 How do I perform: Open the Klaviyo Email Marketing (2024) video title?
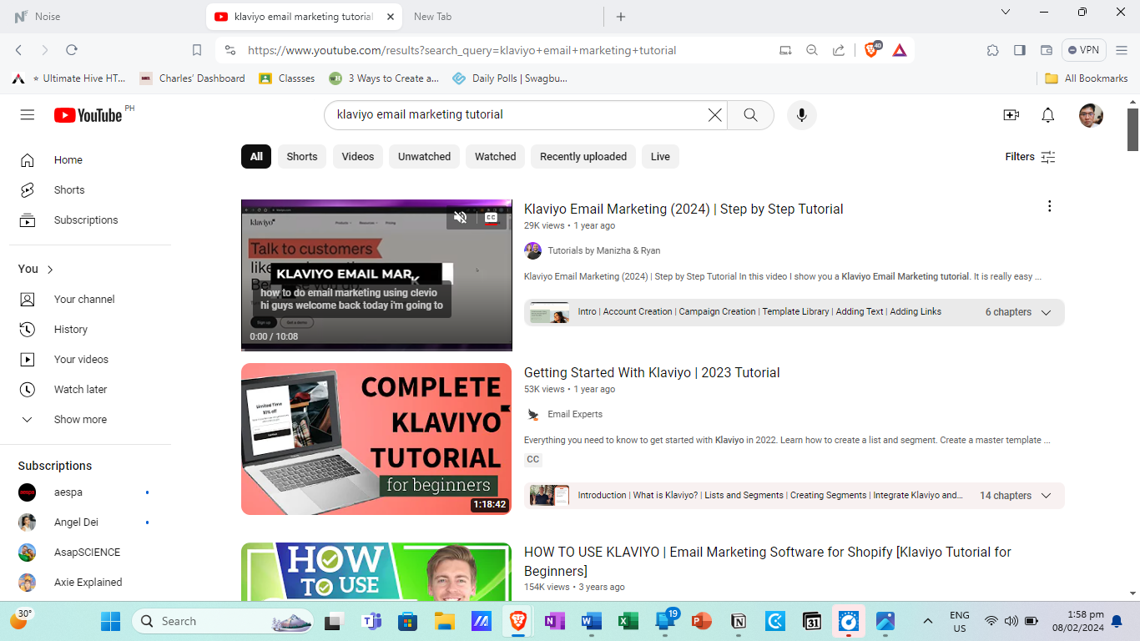point(683,209)
